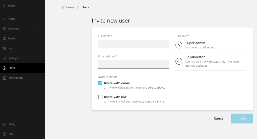257x139 pixels.
Task: Expand the Websites menu chevron
Action: click(38, 29)
